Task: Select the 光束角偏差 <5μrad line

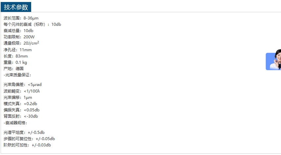Action: coord(23,85)
